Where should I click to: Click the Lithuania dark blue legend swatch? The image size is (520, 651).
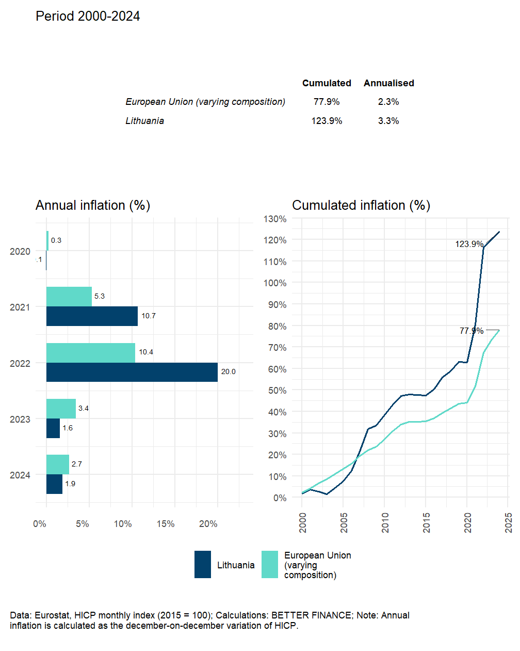[203, 564]
